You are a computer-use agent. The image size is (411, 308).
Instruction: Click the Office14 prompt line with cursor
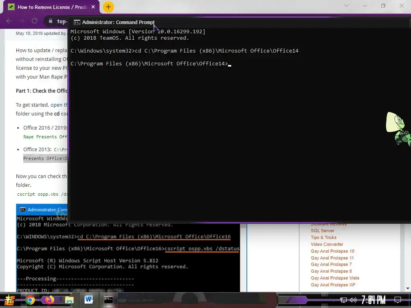click(151, 64)
